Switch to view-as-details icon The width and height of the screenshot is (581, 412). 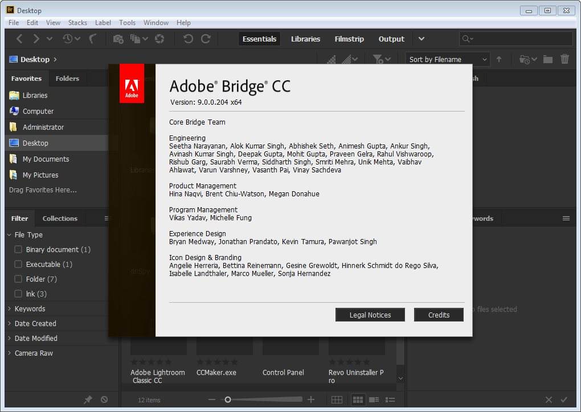pos(374,400)
